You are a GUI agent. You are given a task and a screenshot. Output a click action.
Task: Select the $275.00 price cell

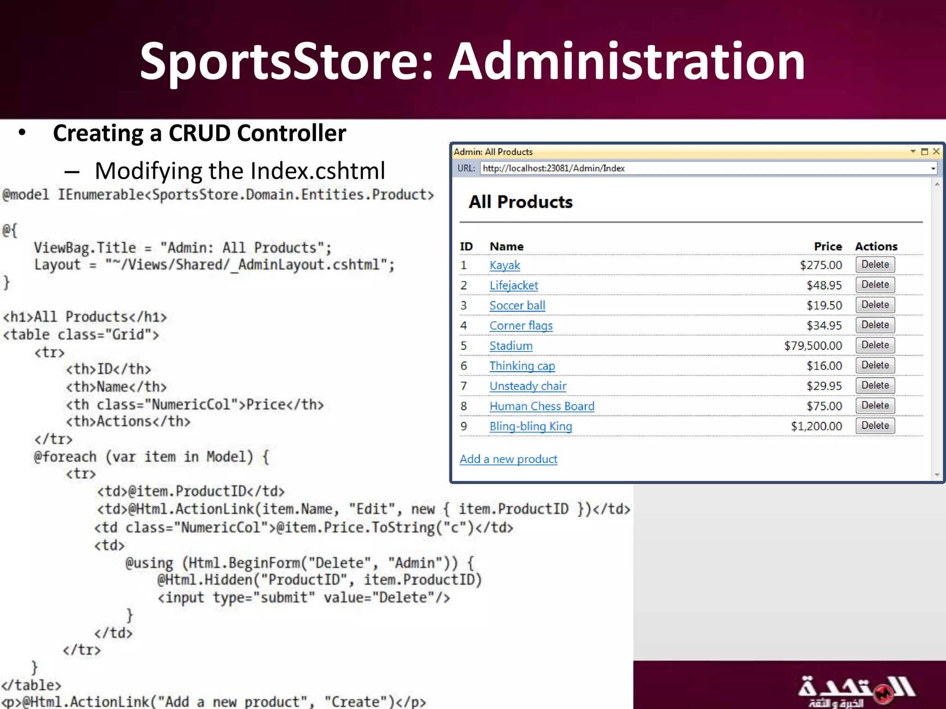821,265
